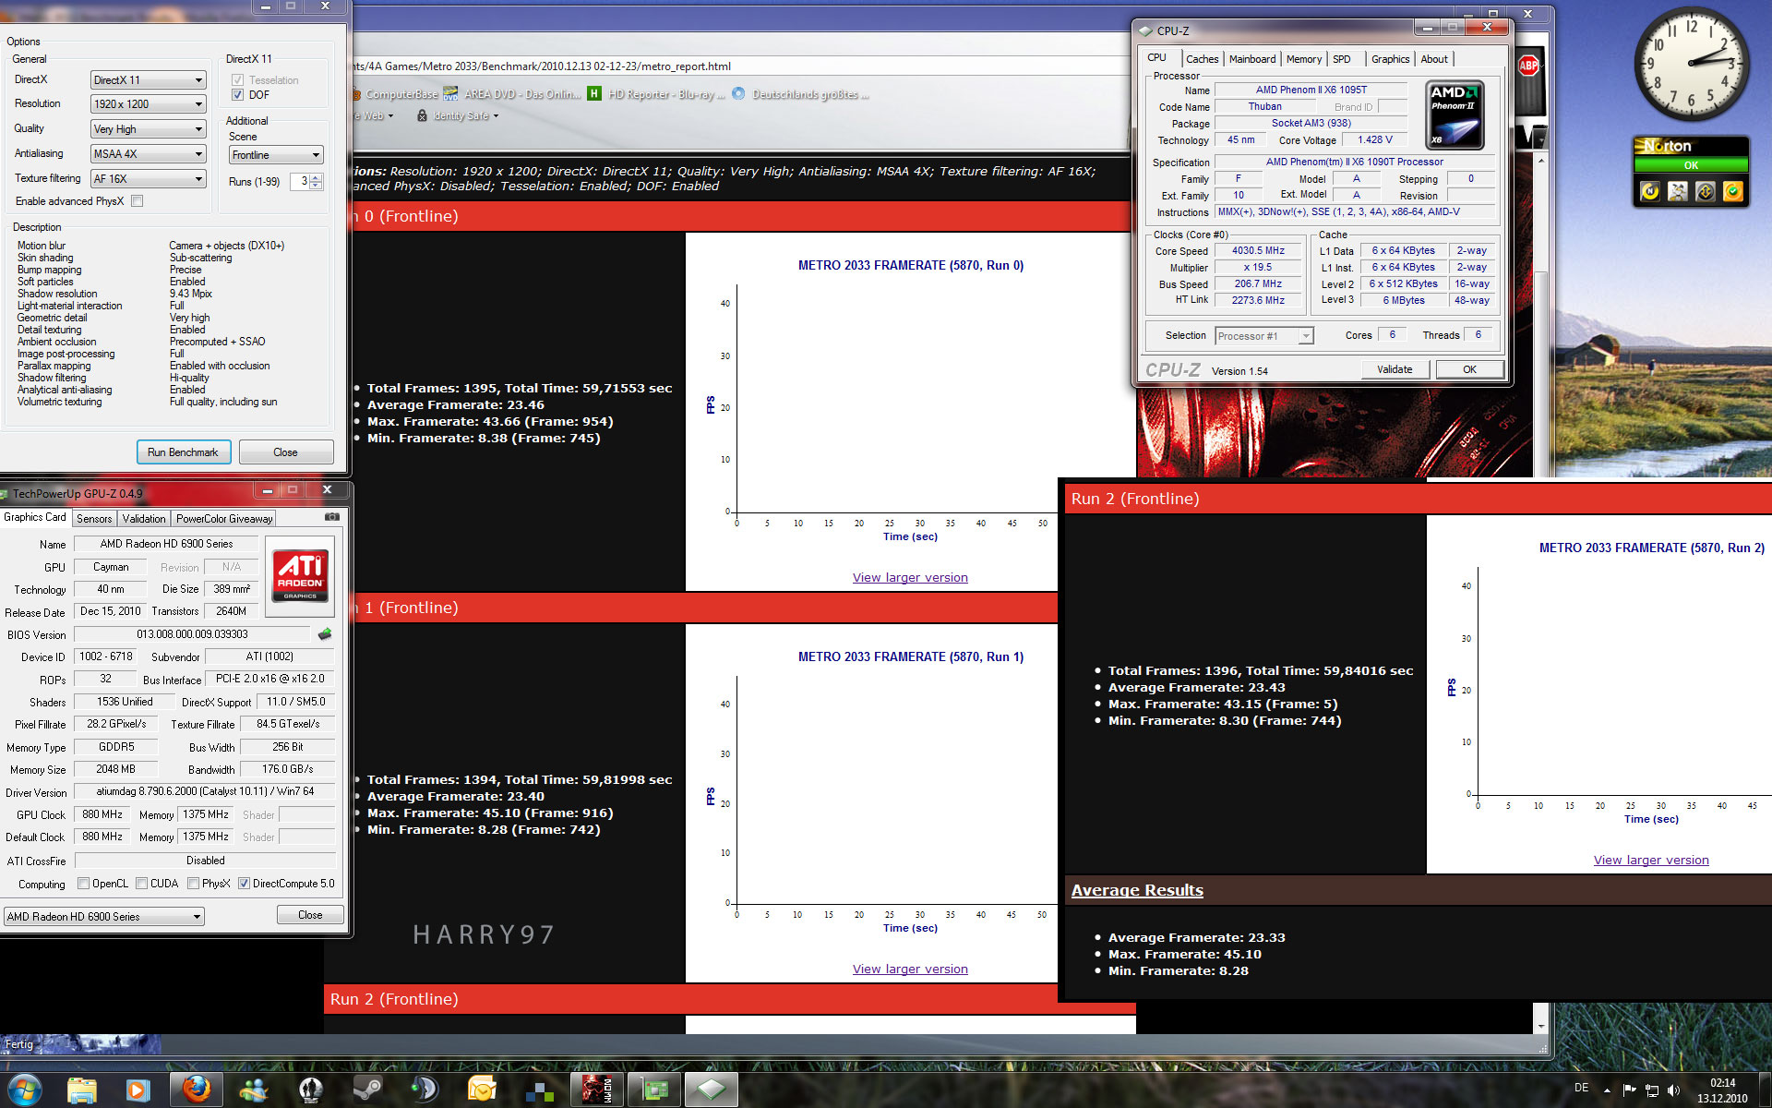1772x1108 pixels.
Task: Open the Texture filtering AF 16X dropdown
Action: coord(148,179)
